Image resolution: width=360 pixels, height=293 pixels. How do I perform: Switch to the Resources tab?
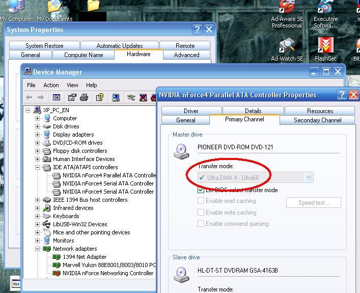(320, 111)
